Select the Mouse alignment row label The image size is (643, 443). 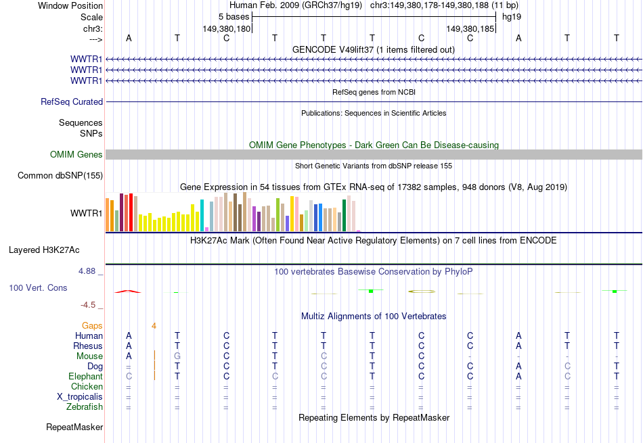pyautogui.click(x=89, y=356)
